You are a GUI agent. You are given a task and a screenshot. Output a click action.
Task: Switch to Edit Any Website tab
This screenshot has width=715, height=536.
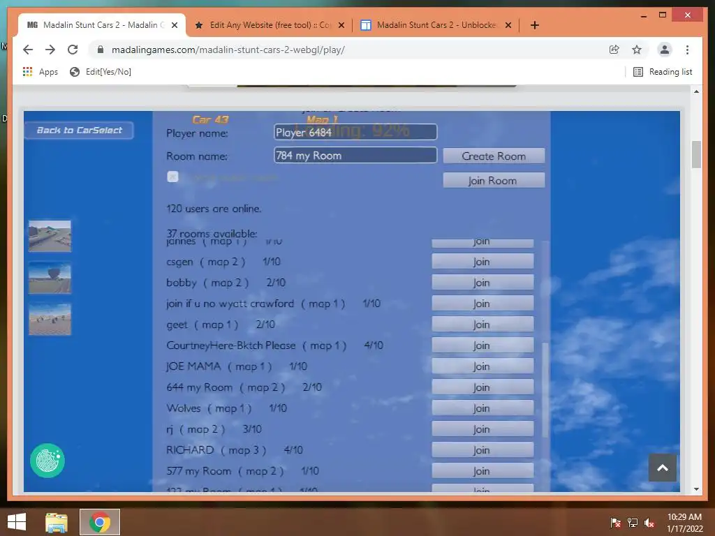tap(269, 25)
